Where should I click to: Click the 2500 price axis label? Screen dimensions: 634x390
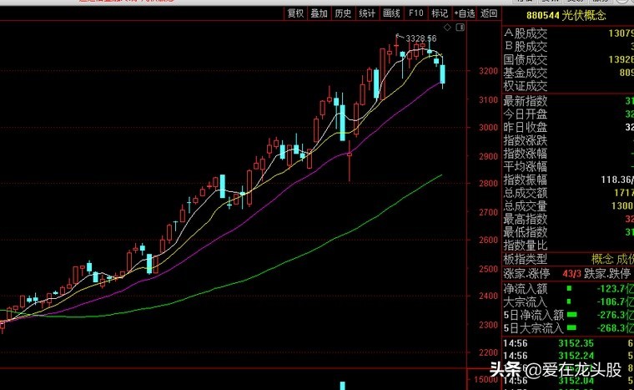(x=488, y=269)
